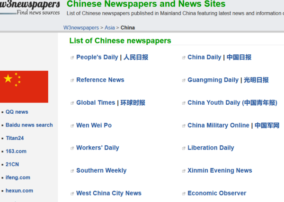This screenshot has height=202, width=284.
Task: Click 'Chinese Newspapers and News Sites' title
Action: point(146,4)
